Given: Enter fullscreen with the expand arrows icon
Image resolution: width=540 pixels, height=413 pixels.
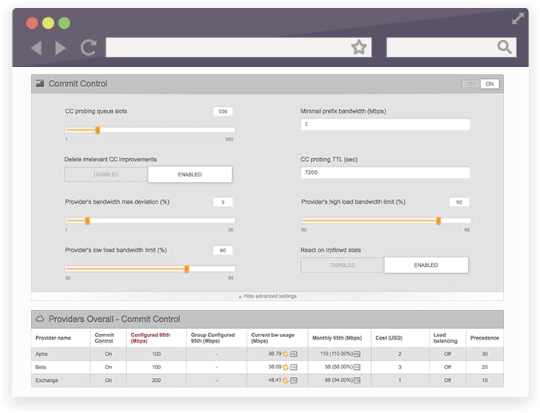Looking at the screenshot, I should pos(518,18).
